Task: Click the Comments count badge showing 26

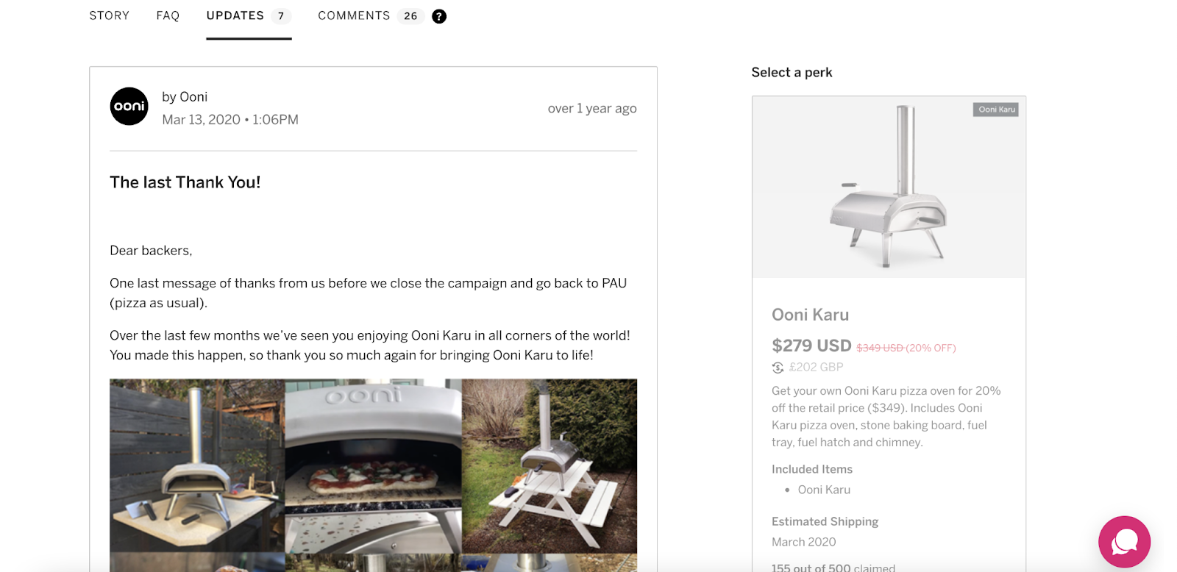Action: (x=410, y=16)
